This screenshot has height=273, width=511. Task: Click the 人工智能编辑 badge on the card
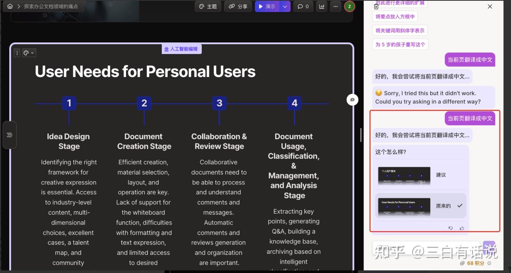click(182, 49)
